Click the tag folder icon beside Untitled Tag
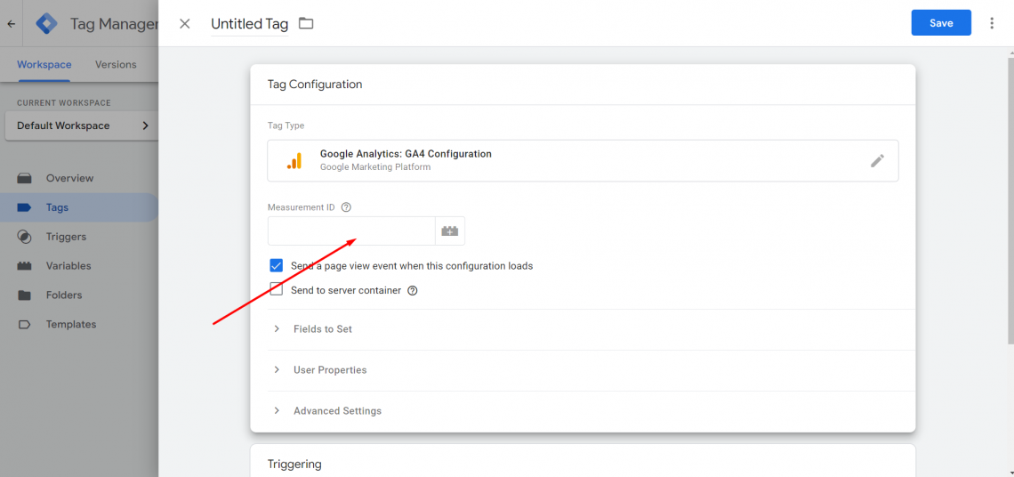 [x=306, y=24]
